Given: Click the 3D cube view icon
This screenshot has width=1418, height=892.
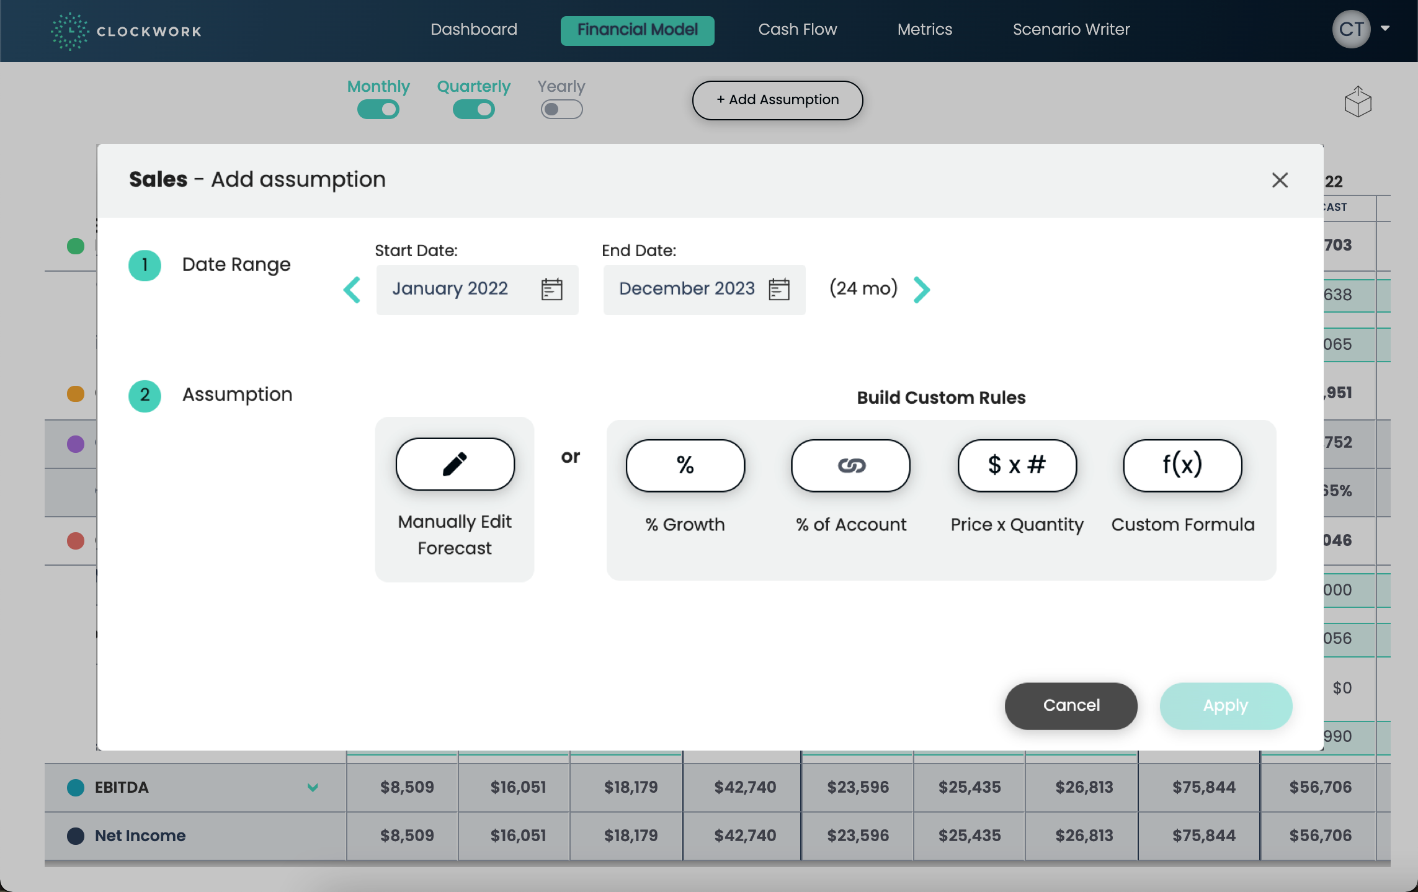Looking at the screenshot, I should 1358,100.
